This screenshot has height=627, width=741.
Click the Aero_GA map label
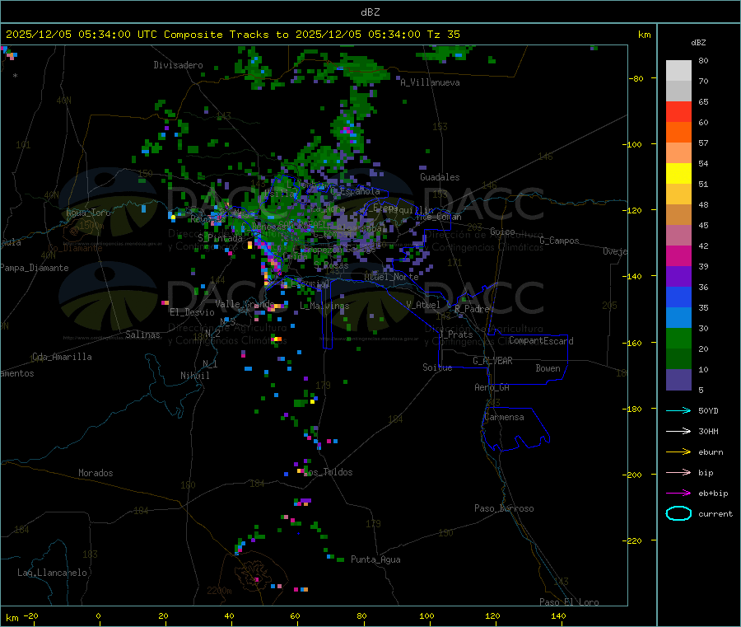492,387
